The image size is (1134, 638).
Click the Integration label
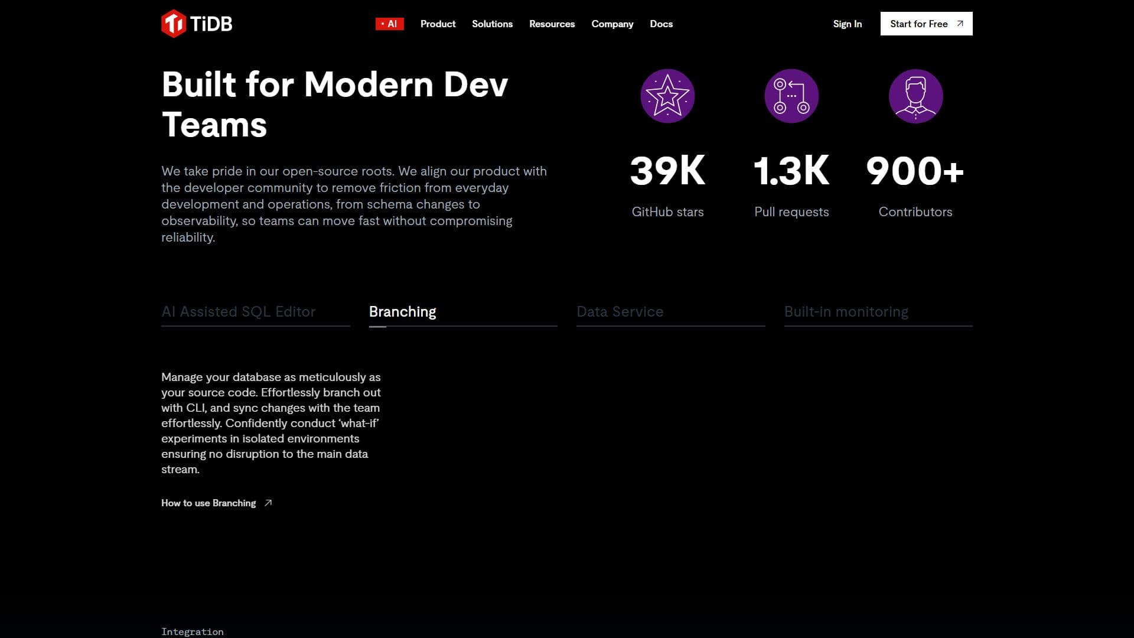pyautogui.click(x=193, y=632)
